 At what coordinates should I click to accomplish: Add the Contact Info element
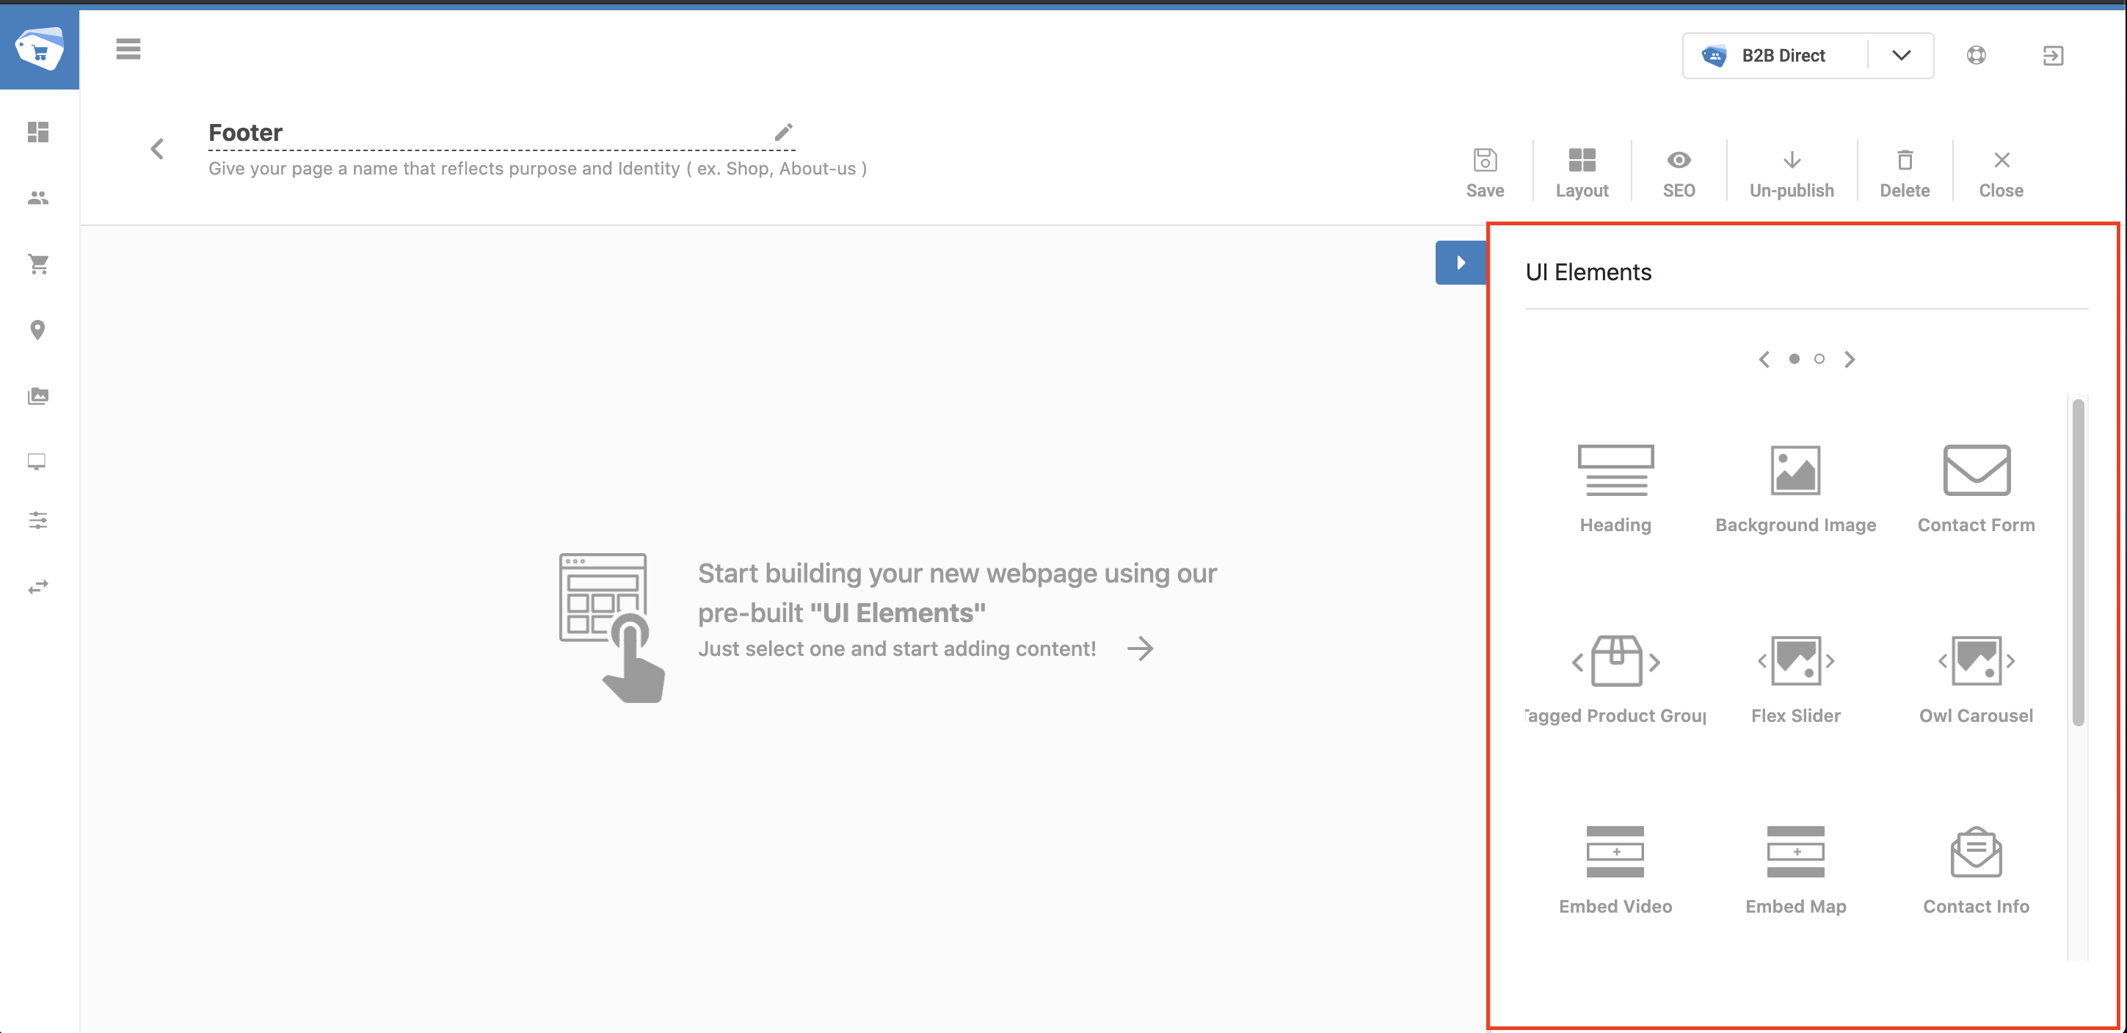(1976, 869)
